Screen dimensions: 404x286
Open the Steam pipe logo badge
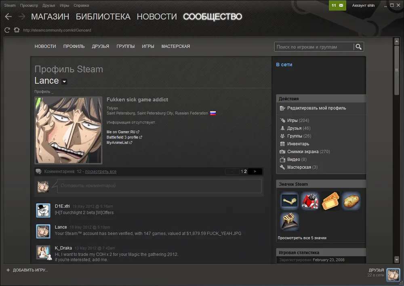(289, 201)
